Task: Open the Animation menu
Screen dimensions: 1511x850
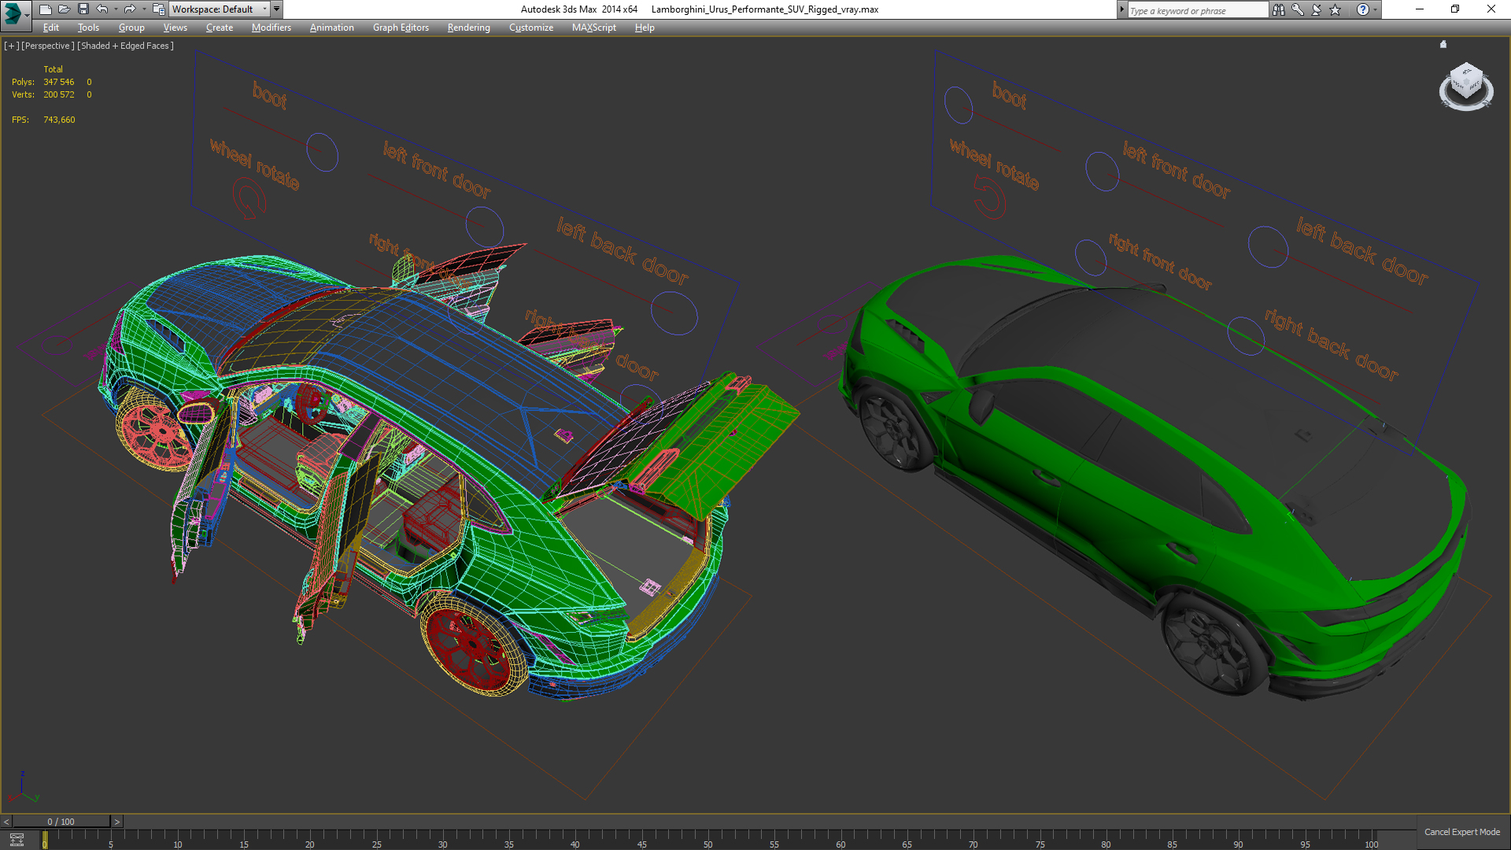Action: tap(332, 28)
